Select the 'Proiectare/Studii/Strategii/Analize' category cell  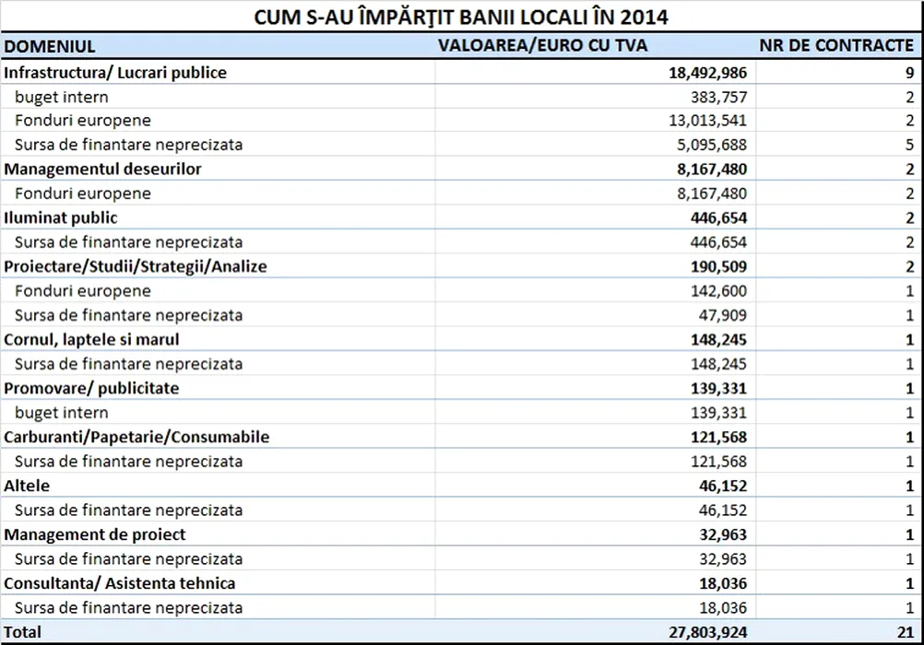pos(136,266)
